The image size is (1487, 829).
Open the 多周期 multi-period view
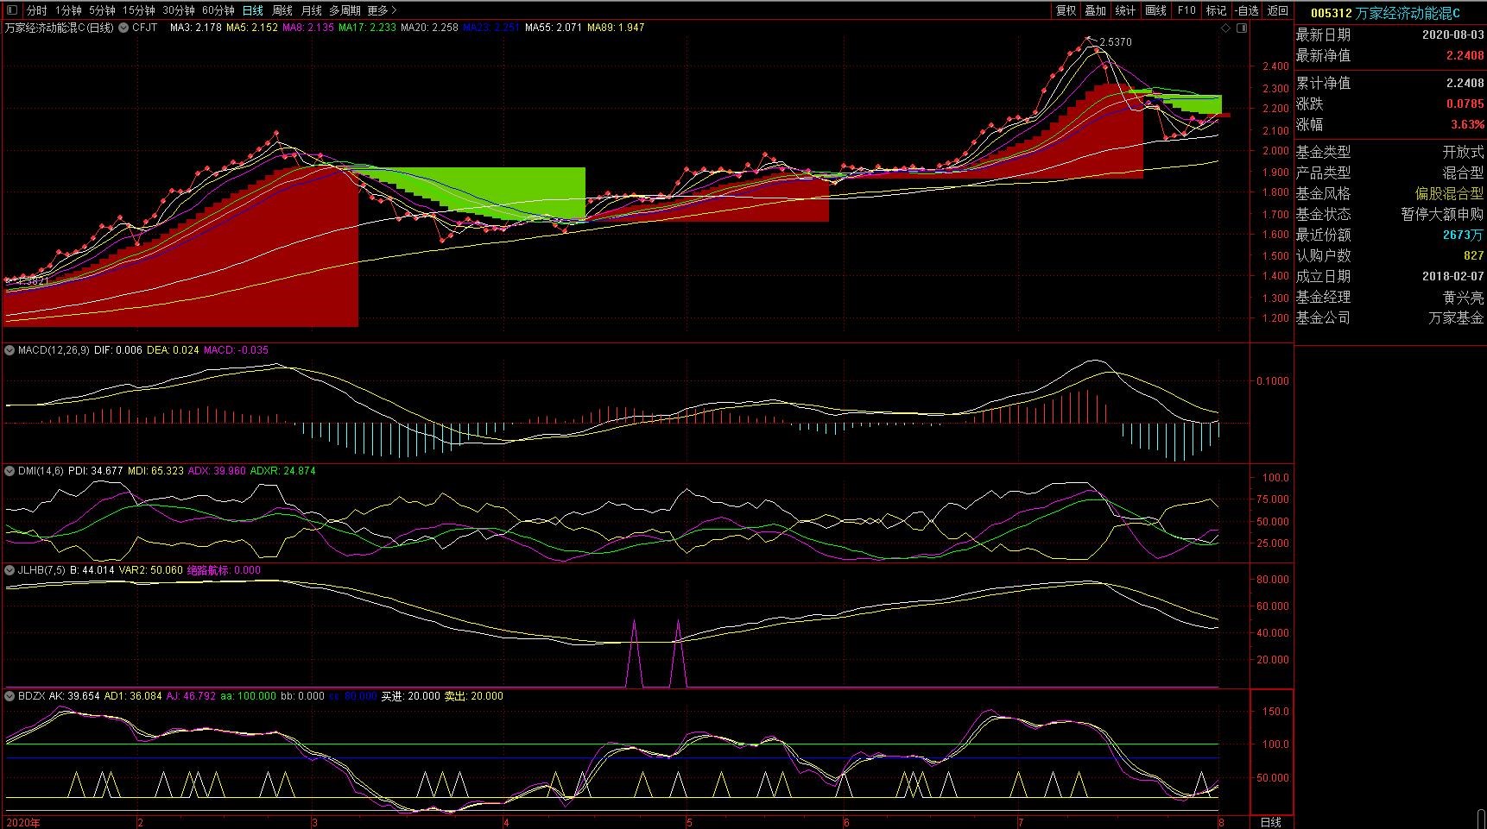point(345,10)
